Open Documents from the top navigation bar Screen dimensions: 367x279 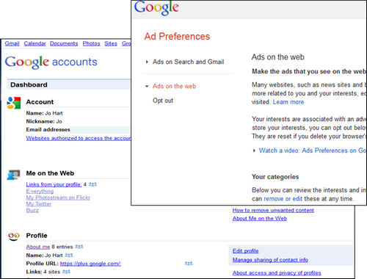(x=64, y=43)
